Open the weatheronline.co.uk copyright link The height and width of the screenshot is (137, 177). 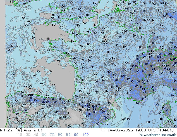158,135
